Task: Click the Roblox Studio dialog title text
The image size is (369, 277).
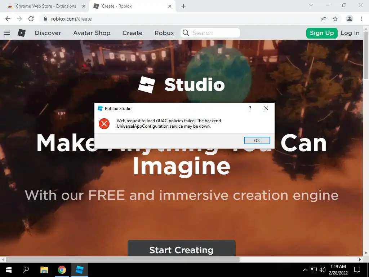Action: [x=118, y=108]
